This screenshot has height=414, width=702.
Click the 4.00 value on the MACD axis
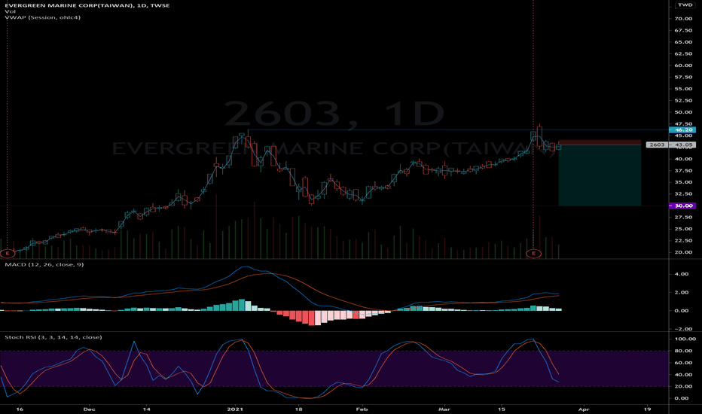click(682, 274)
